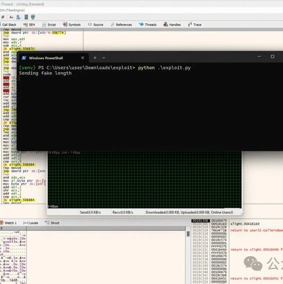
Task: Switch to the Struct tab
Action: coord(52,223)
